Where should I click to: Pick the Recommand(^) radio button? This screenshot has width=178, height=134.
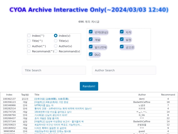(29, 51)
